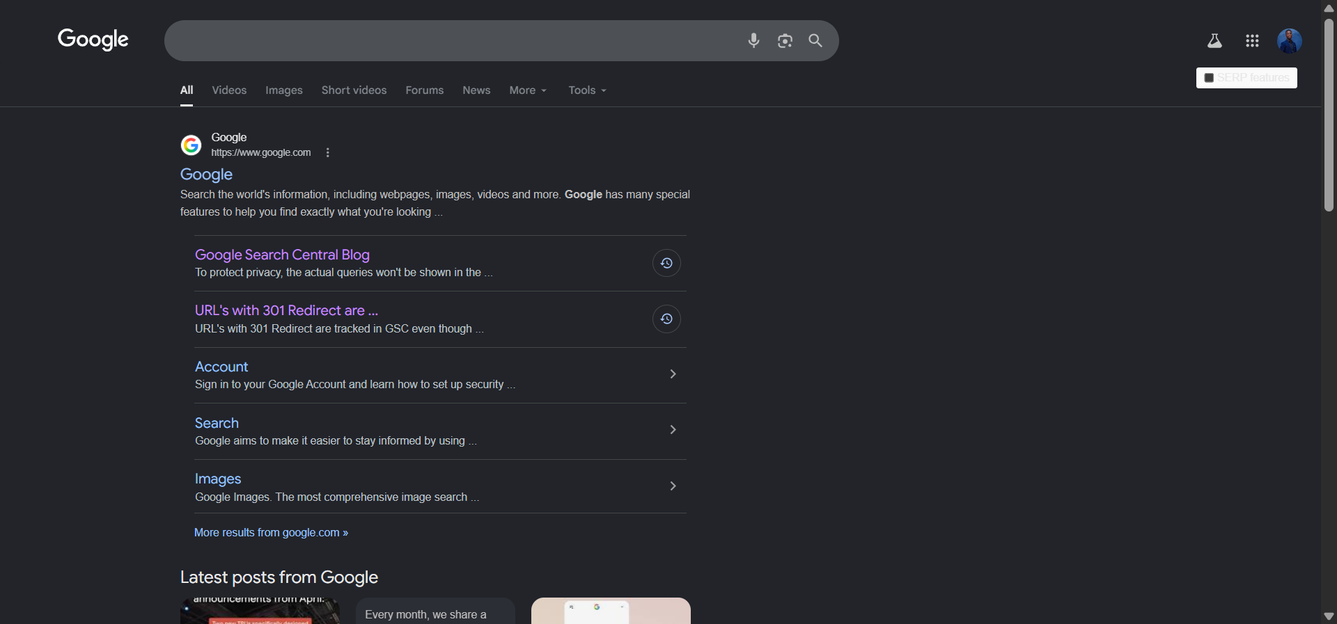Viewport: 1337px width, 624px height.
Task: Click the history icon beside Google Search Central Blog
Action: (666, 263)
